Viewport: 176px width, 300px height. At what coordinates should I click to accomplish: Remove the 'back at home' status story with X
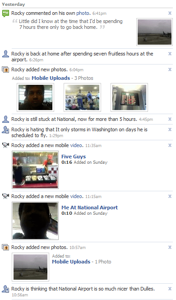pos(170,54)
